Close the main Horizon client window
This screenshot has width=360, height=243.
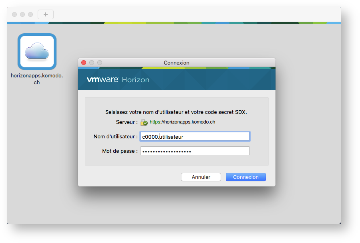point(14,14)
